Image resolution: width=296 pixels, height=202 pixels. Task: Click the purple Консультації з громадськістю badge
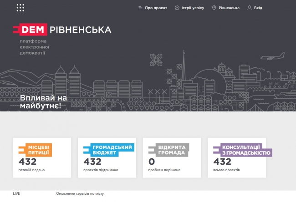(x=243, y=150)
